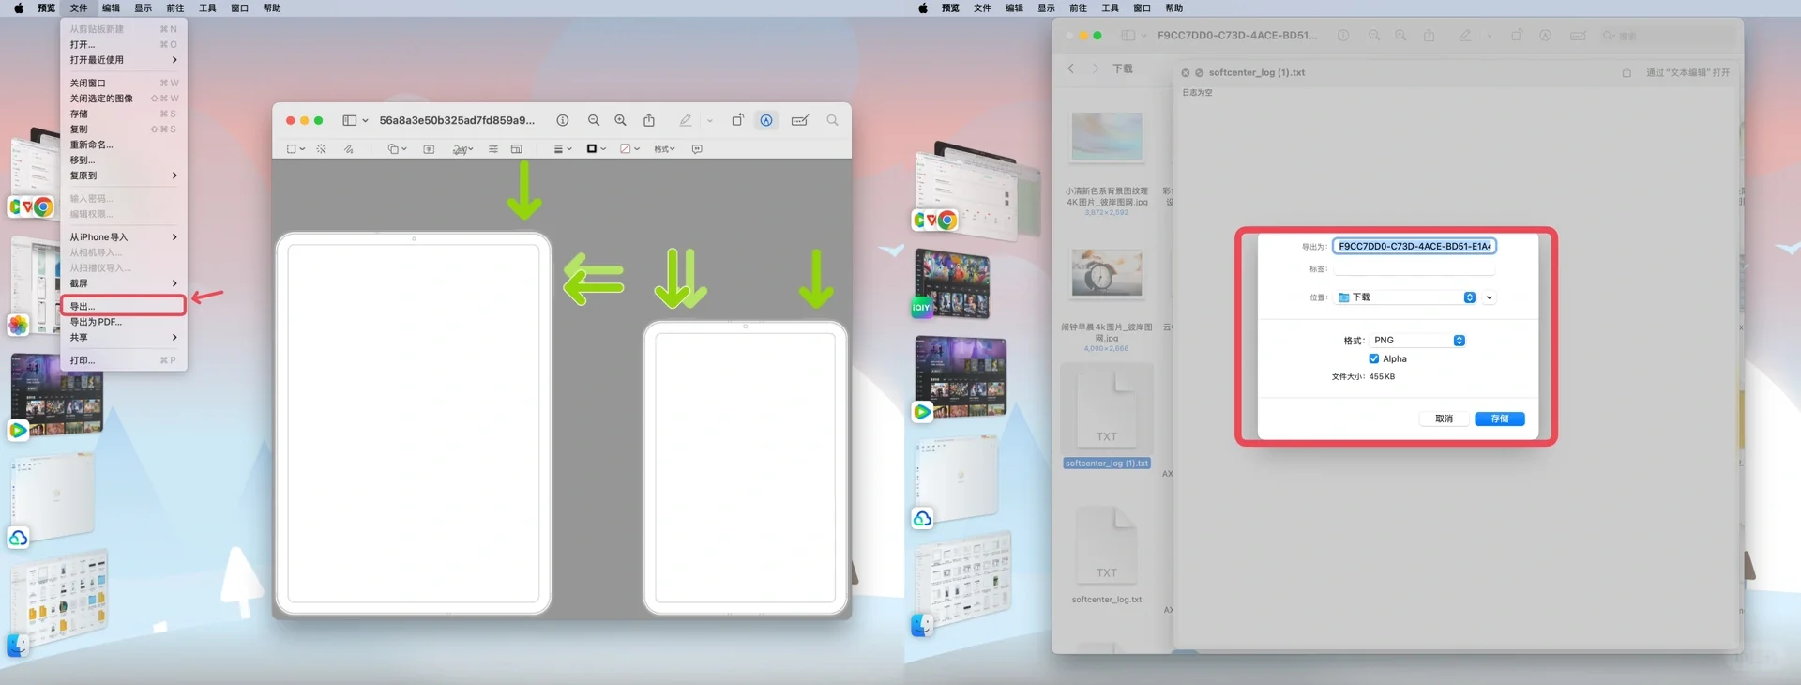Select 导出为PDF… menu entry
The height and width of the screenshot is (685, 1801).
[x=124, y=322]
